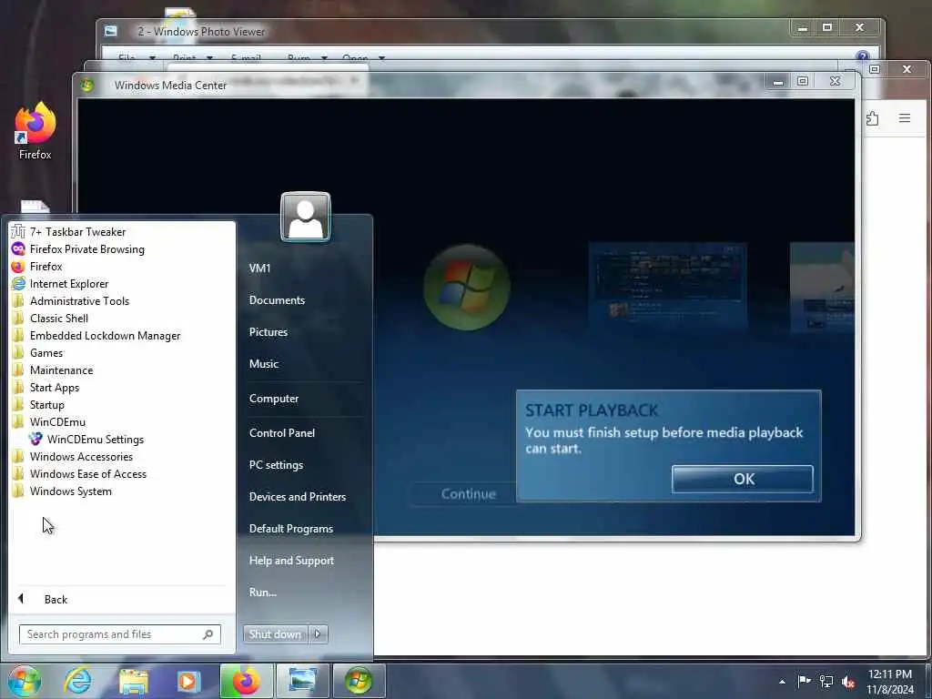Click Windows Media Center title bar icon

(x=87, y=85)
